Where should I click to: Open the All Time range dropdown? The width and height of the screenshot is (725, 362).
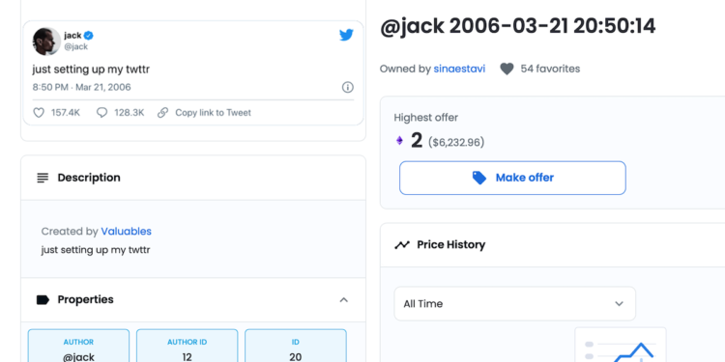click(514, 304)
